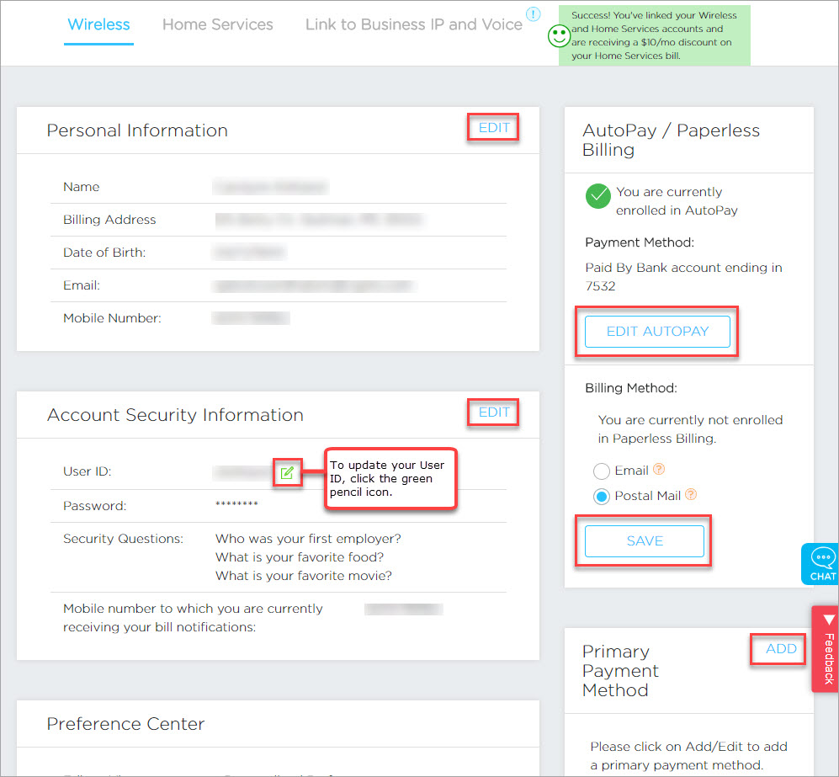This screenshot has height=777, width=839.
Task: Open the red Feedback side tab
Action: [826, 648]
